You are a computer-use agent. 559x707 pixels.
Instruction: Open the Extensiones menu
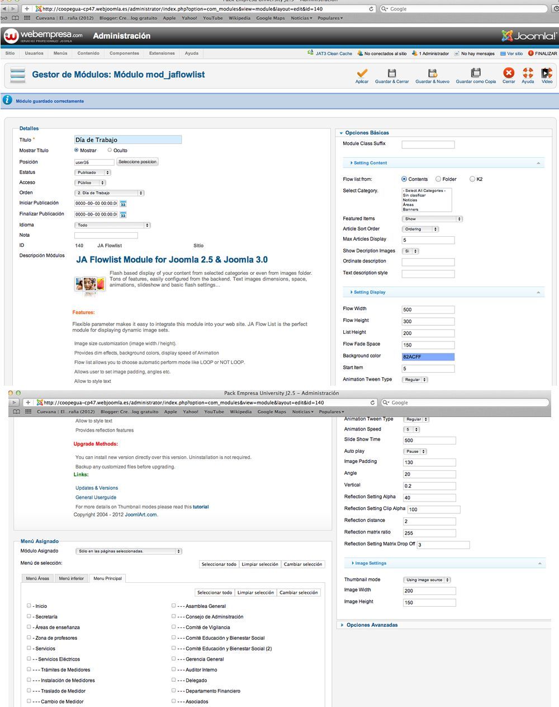pos(162,53)
